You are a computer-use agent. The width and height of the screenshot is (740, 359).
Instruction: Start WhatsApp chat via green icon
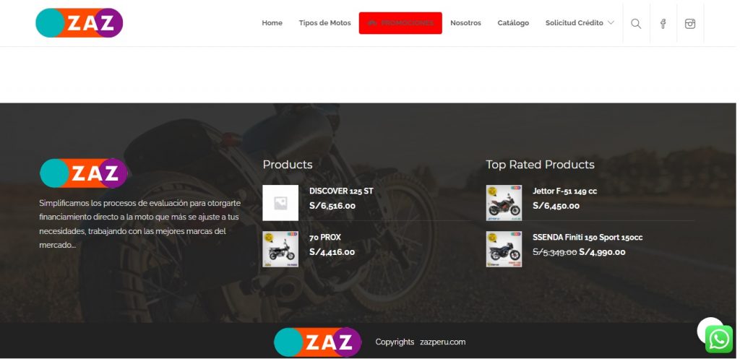[719, 339]
